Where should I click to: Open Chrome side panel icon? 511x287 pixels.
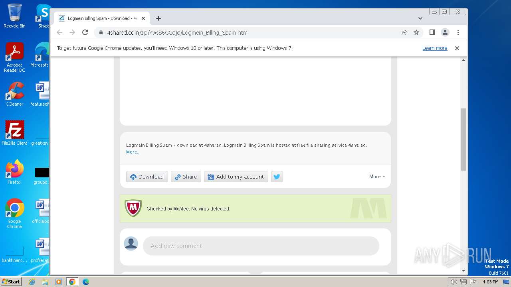coord(432,33)
